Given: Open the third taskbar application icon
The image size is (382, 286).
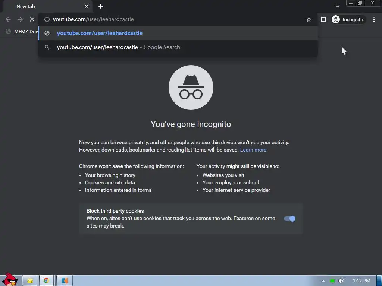Looking at the screenshot, I should point(65,281).
